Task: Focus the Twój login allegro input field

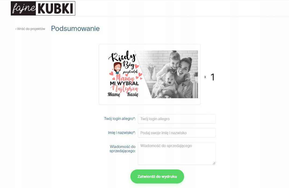Action: pos(176,119)
